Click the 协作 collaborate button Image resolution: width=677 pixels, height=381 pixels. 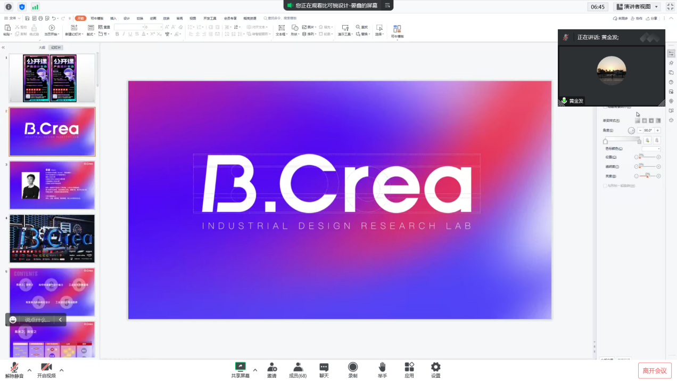[x=637, y=18]
